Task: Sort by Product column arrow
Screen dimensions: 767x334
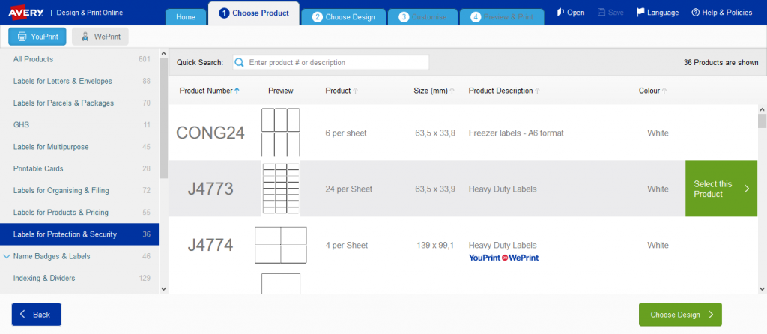Action: (x=356, y=91)
